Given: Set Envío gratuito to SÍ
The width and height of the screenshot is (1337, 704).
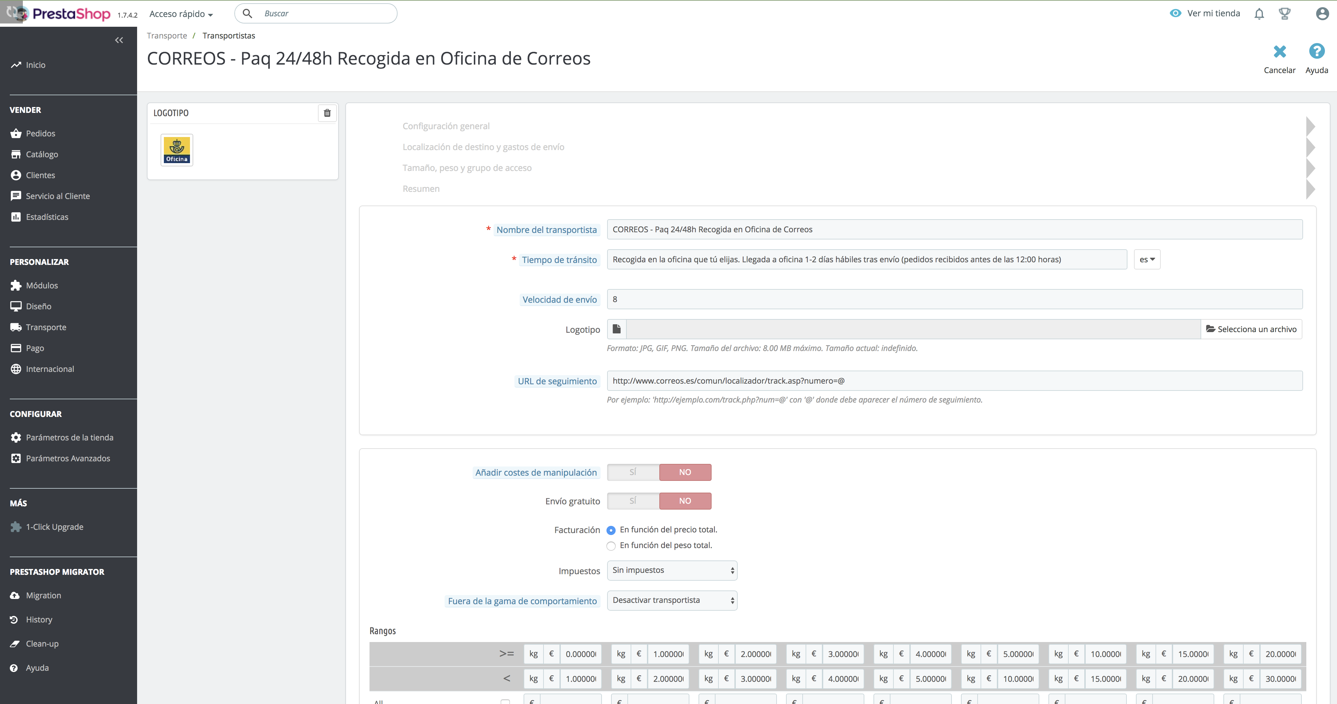Looking at the screenshot, I should 633,501.
